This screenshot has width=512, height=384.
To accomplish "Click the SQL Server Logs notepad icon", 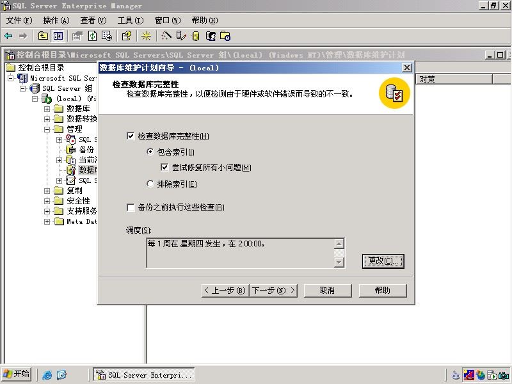I will [x=71, y=180].
